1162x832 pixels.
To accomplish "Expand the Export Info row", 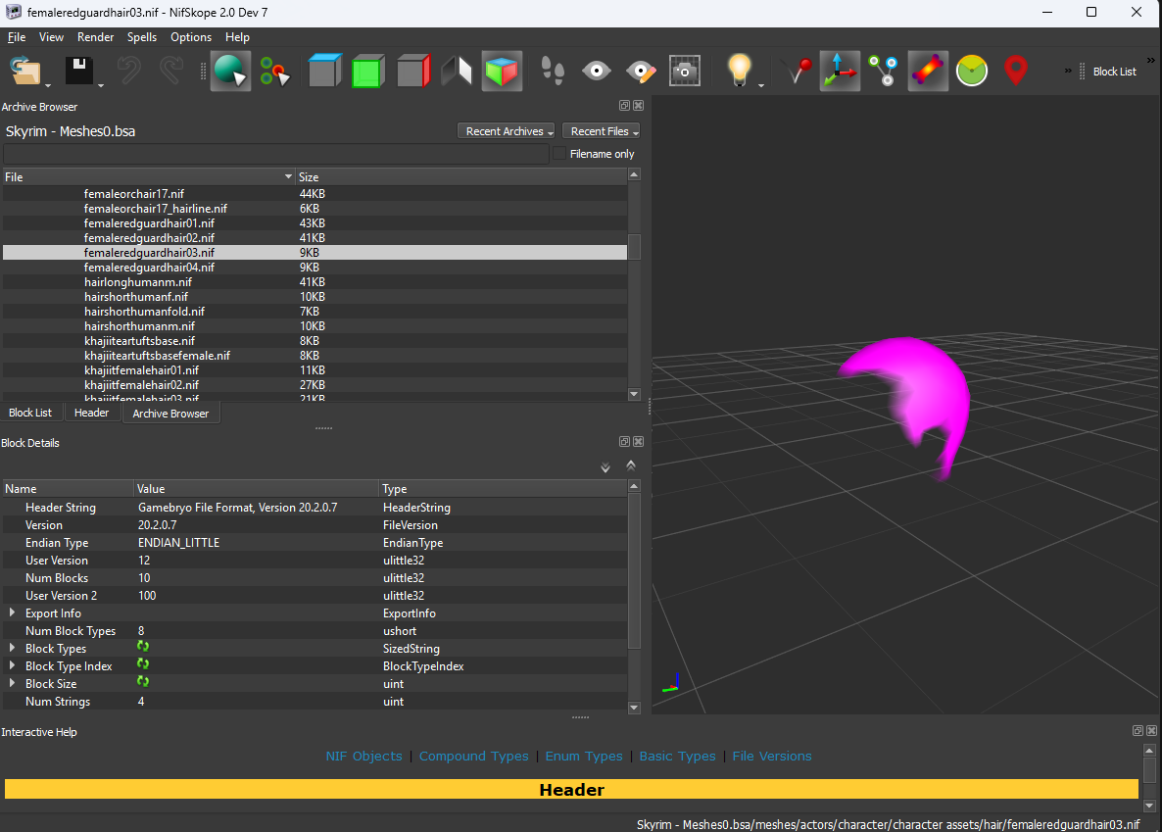I will click(12, 612).
